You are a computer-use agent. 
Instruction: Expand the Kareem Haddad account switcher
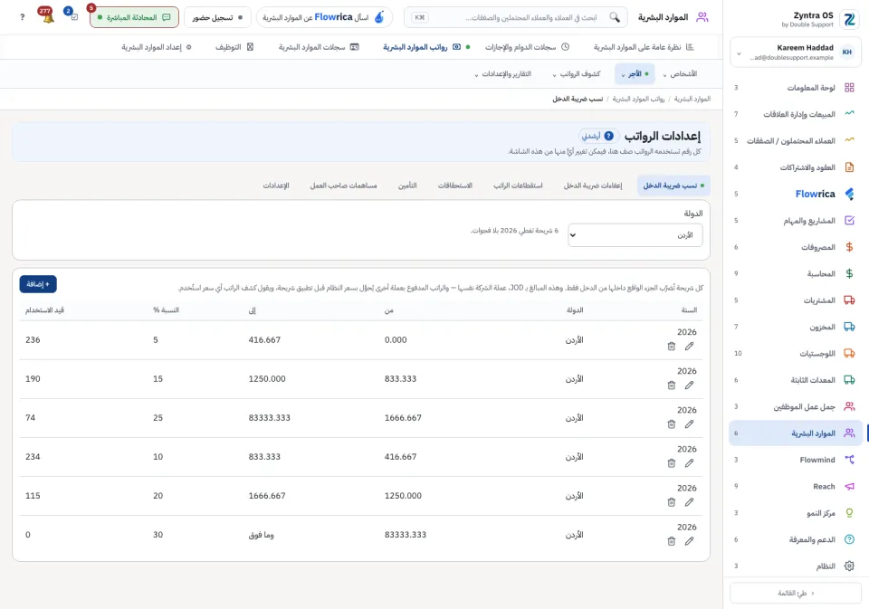pos(796,52)
